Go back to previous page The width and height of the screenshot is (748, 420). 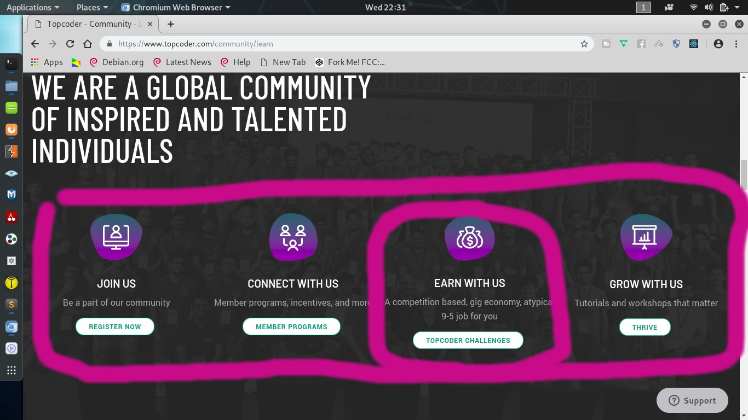click(x=35, y=44)
